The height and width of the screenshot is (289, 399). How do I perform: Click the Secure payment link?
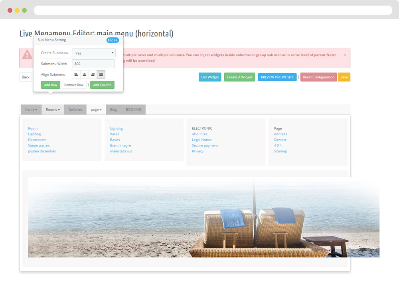205,146
